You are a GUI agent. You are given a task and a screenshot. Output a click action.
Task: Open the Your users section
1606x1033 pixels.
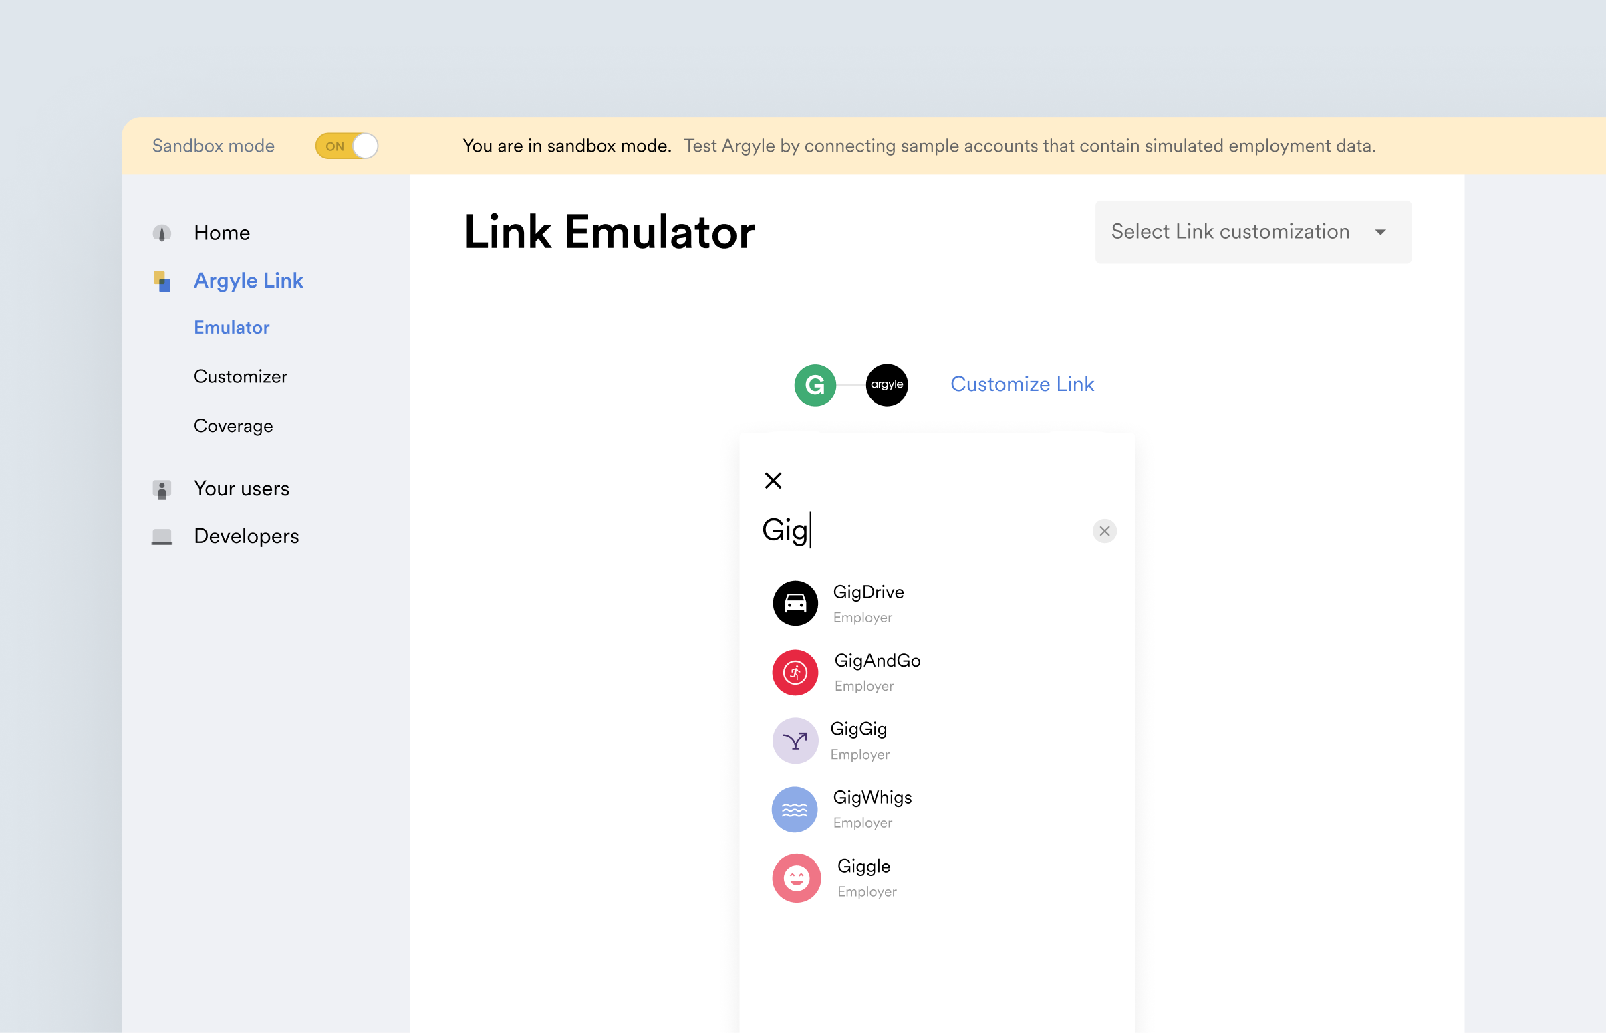tap(241, 488)
